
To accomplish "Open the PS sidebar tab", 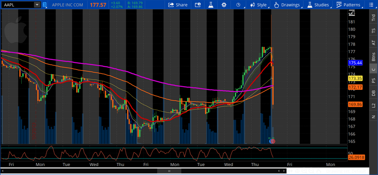I will point(373,80).
